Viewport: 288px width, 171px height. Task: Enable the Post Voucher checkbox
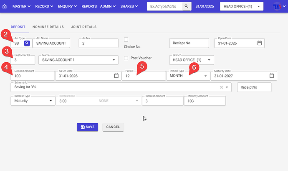(126, 58)
